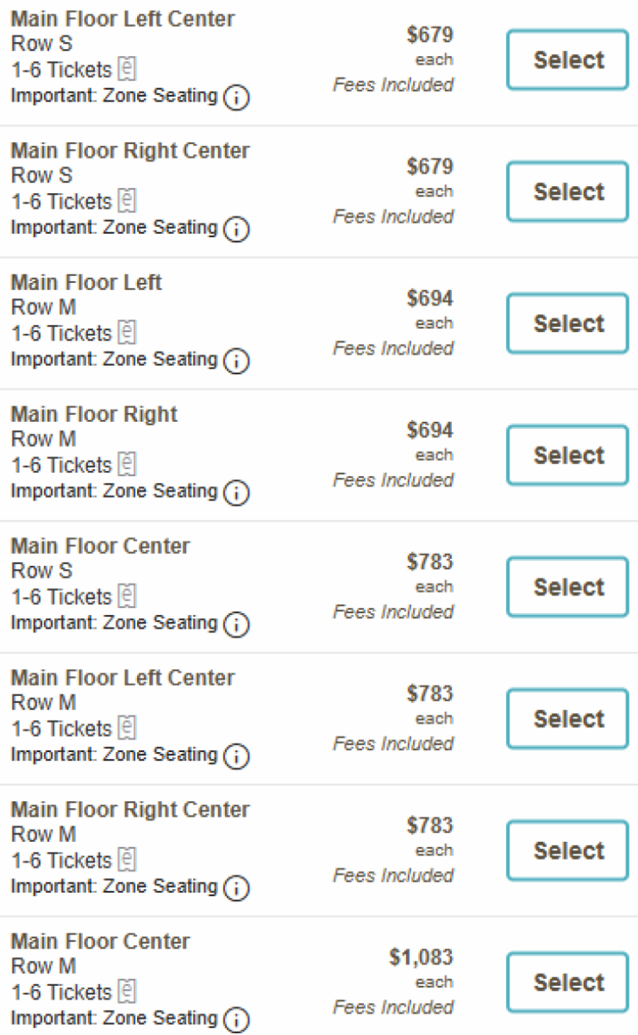Click e-ticket icon for $1,083 Center Row M
Viewport: 638px width, 1035px height.
point(127,991)
